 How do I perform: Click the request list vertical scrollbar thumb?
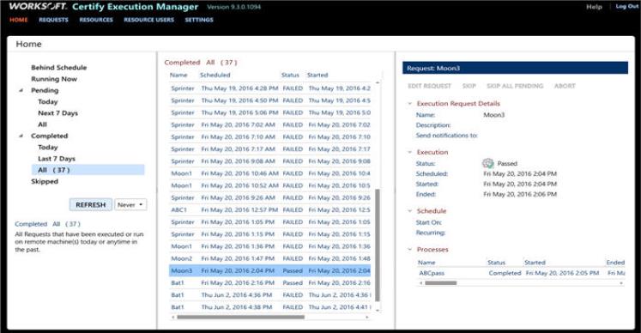378,245
